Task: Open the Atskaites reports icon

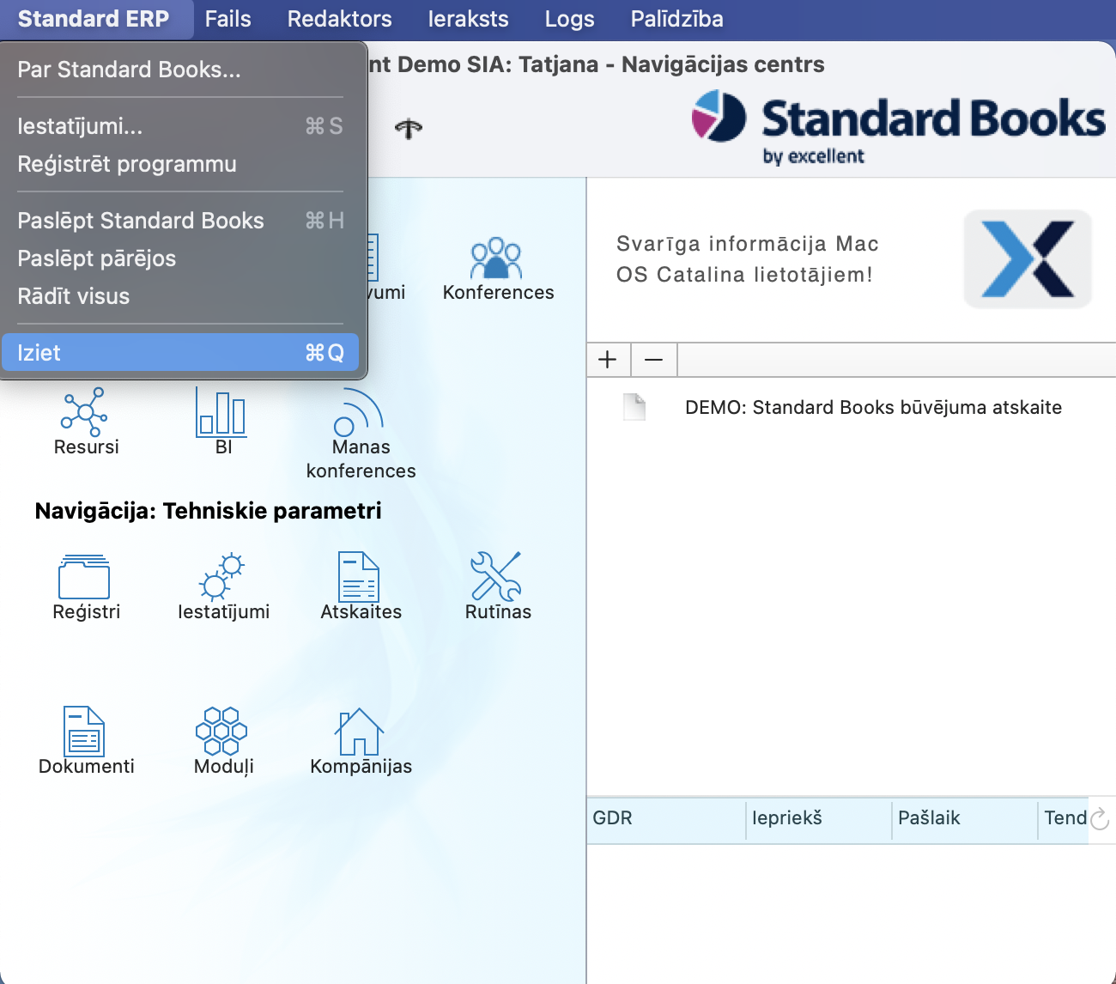Action: (x=360, y=577)
